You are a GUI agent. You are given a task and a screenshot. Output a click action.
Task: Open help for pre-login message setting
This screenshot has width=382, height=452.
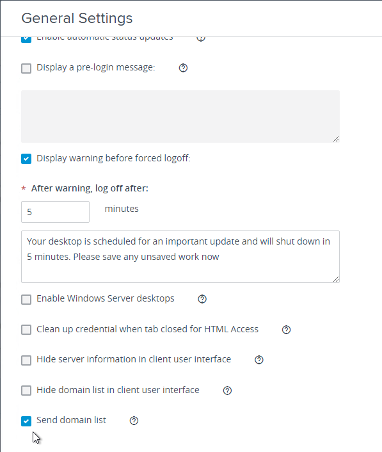coord(183,68)
